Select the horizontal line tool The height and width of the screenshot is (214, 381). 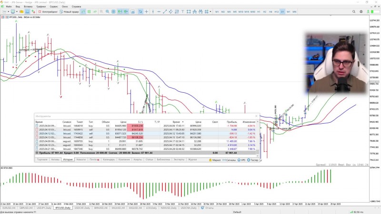point(159,11)
